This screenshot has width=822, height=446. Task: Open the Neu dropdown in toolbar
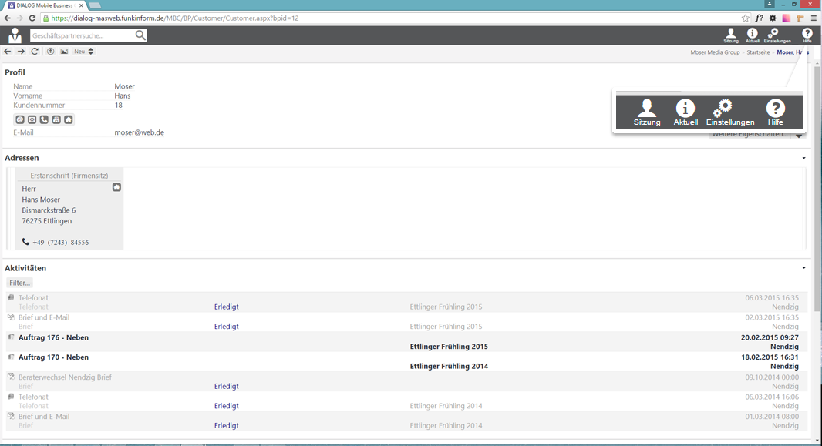tap(83, 52)
